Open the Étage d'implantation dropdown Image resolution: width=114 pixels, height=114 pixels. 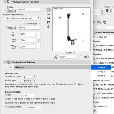[x=22, y=18]
